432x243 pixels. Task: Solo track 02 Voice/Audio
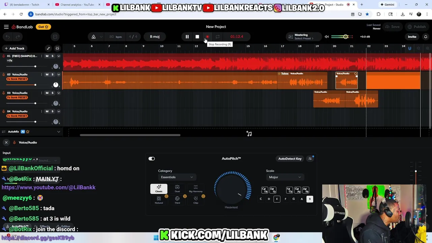tap(52, 74)
